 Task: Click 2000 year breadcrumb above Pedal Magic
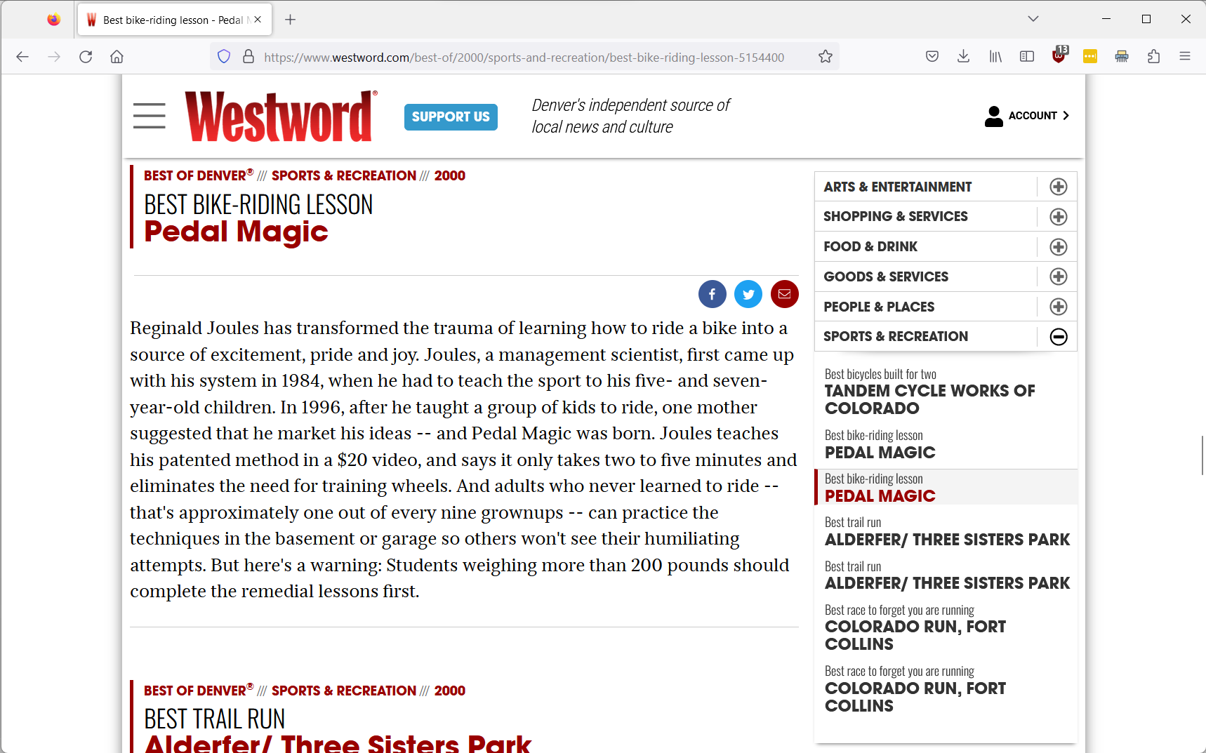[450, 175]
